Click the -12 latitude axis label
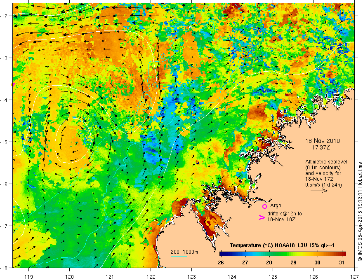This screenshot has height=280, width=363. (5, 16)
